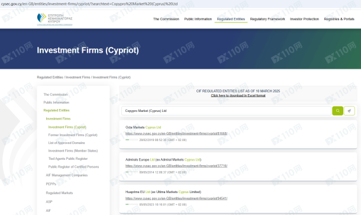Click the CySEC logo
The height and width of the screenshot is (215, 361).
[x=54, y=19]
